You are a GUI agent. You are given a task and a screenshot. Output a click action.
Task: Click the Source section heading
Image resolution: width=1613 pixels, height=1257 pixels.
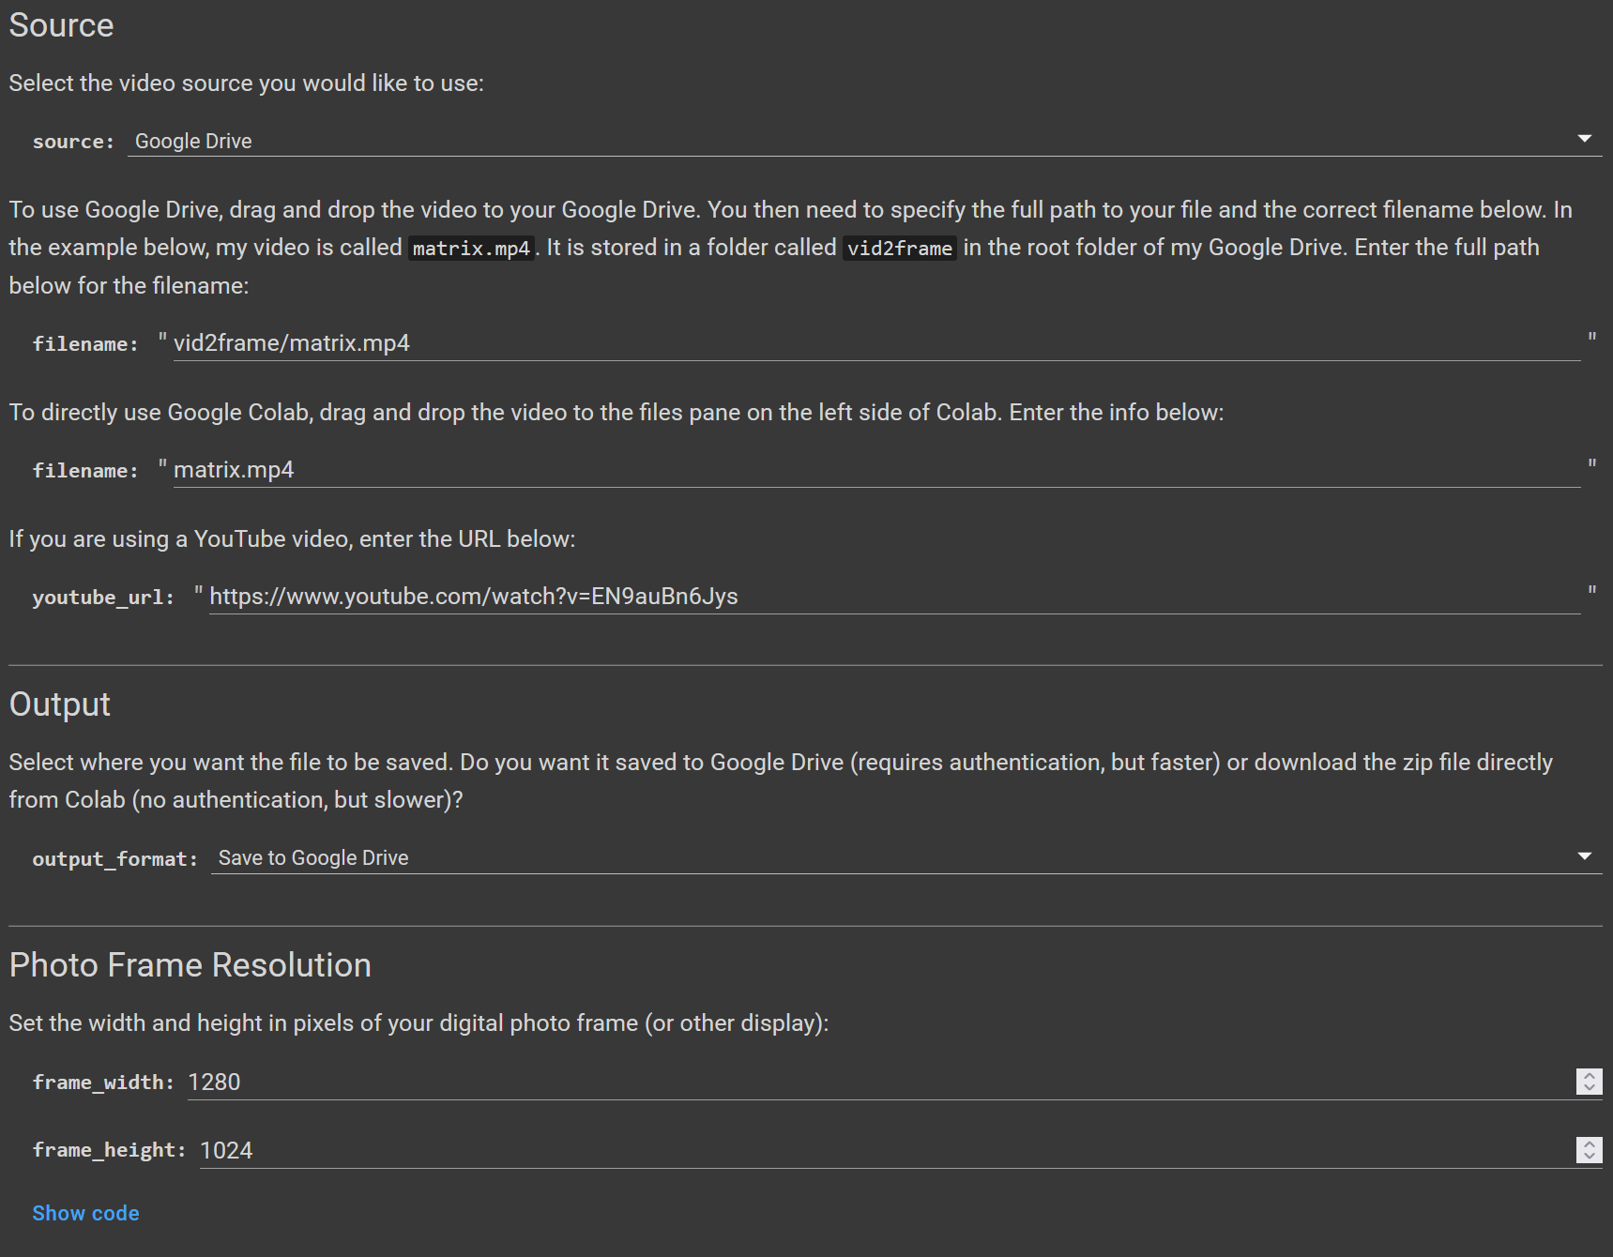(62, 25)
